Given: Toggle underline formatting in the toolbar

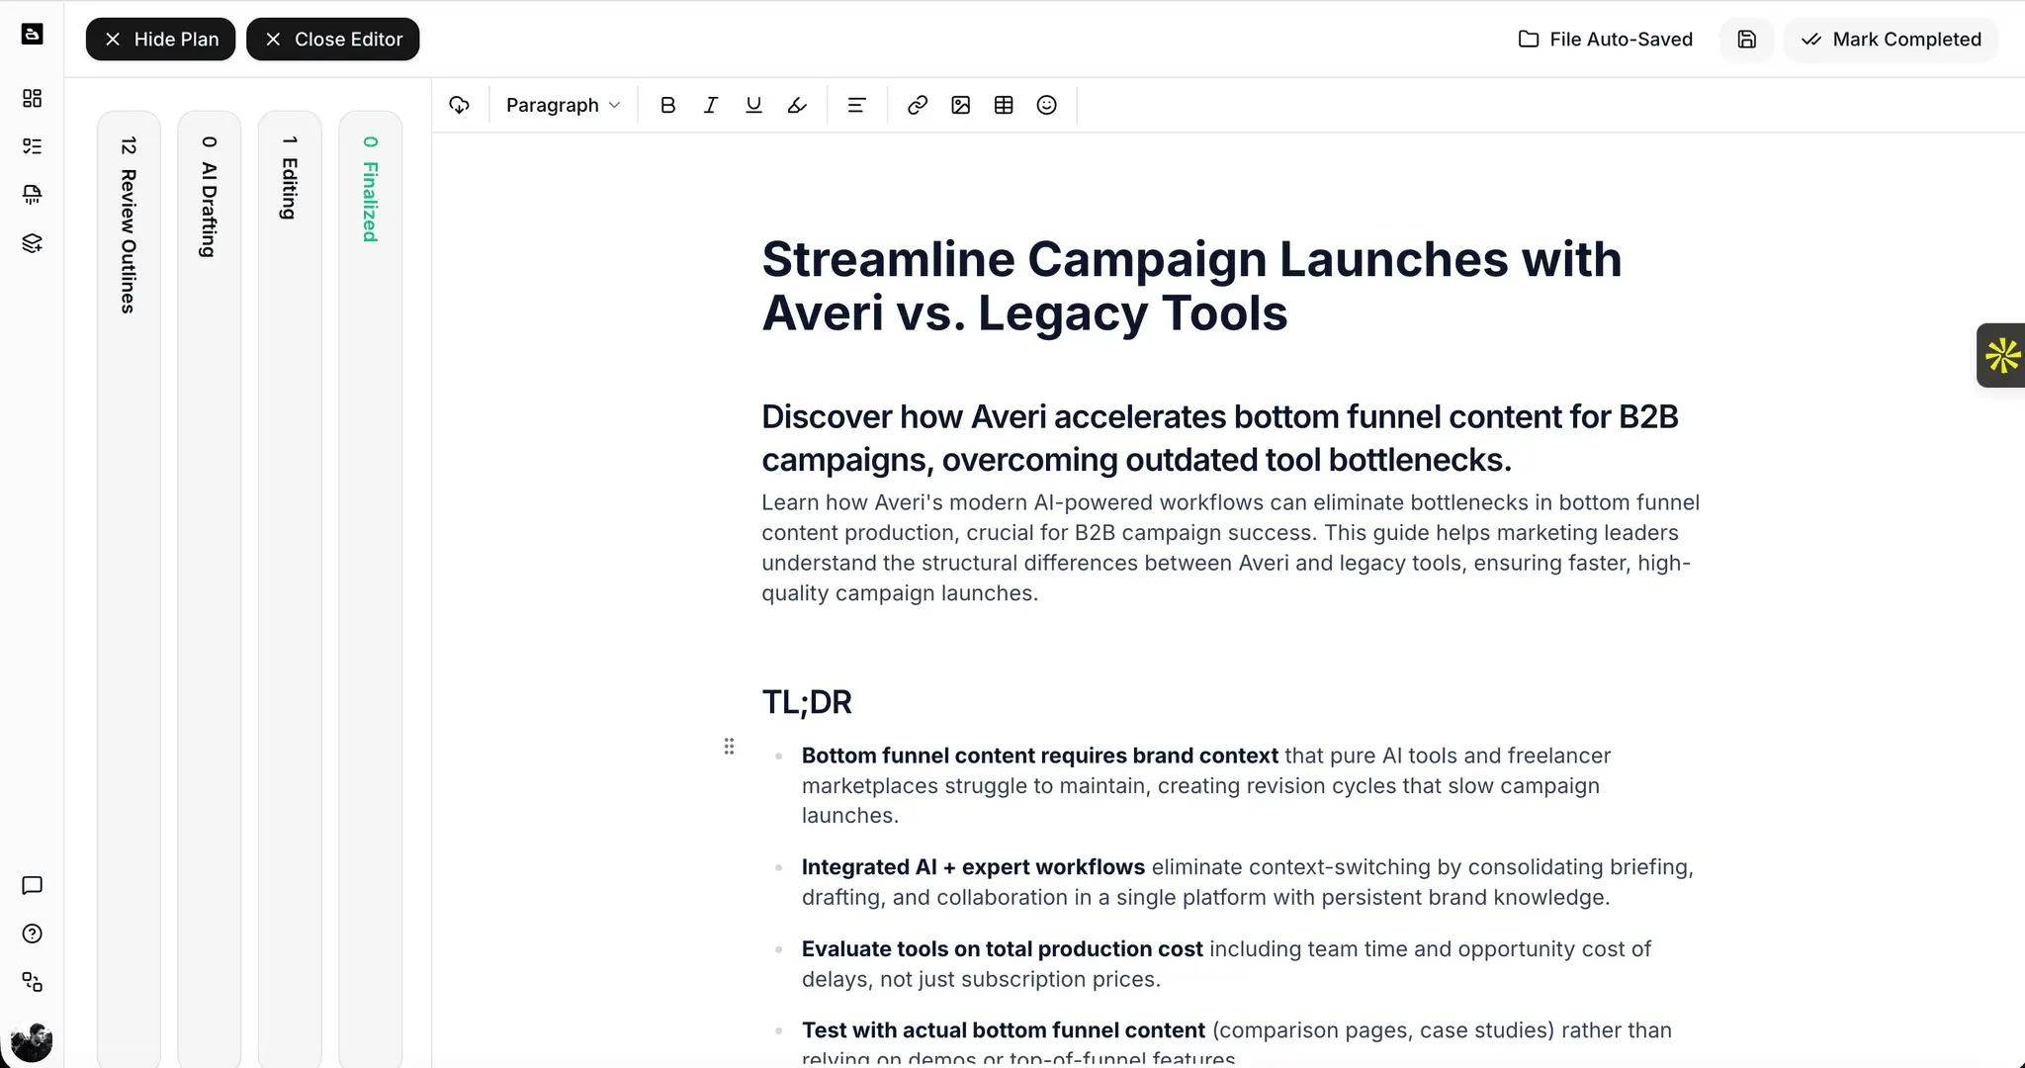Looking at the screenshot, I should coord(753,105).
